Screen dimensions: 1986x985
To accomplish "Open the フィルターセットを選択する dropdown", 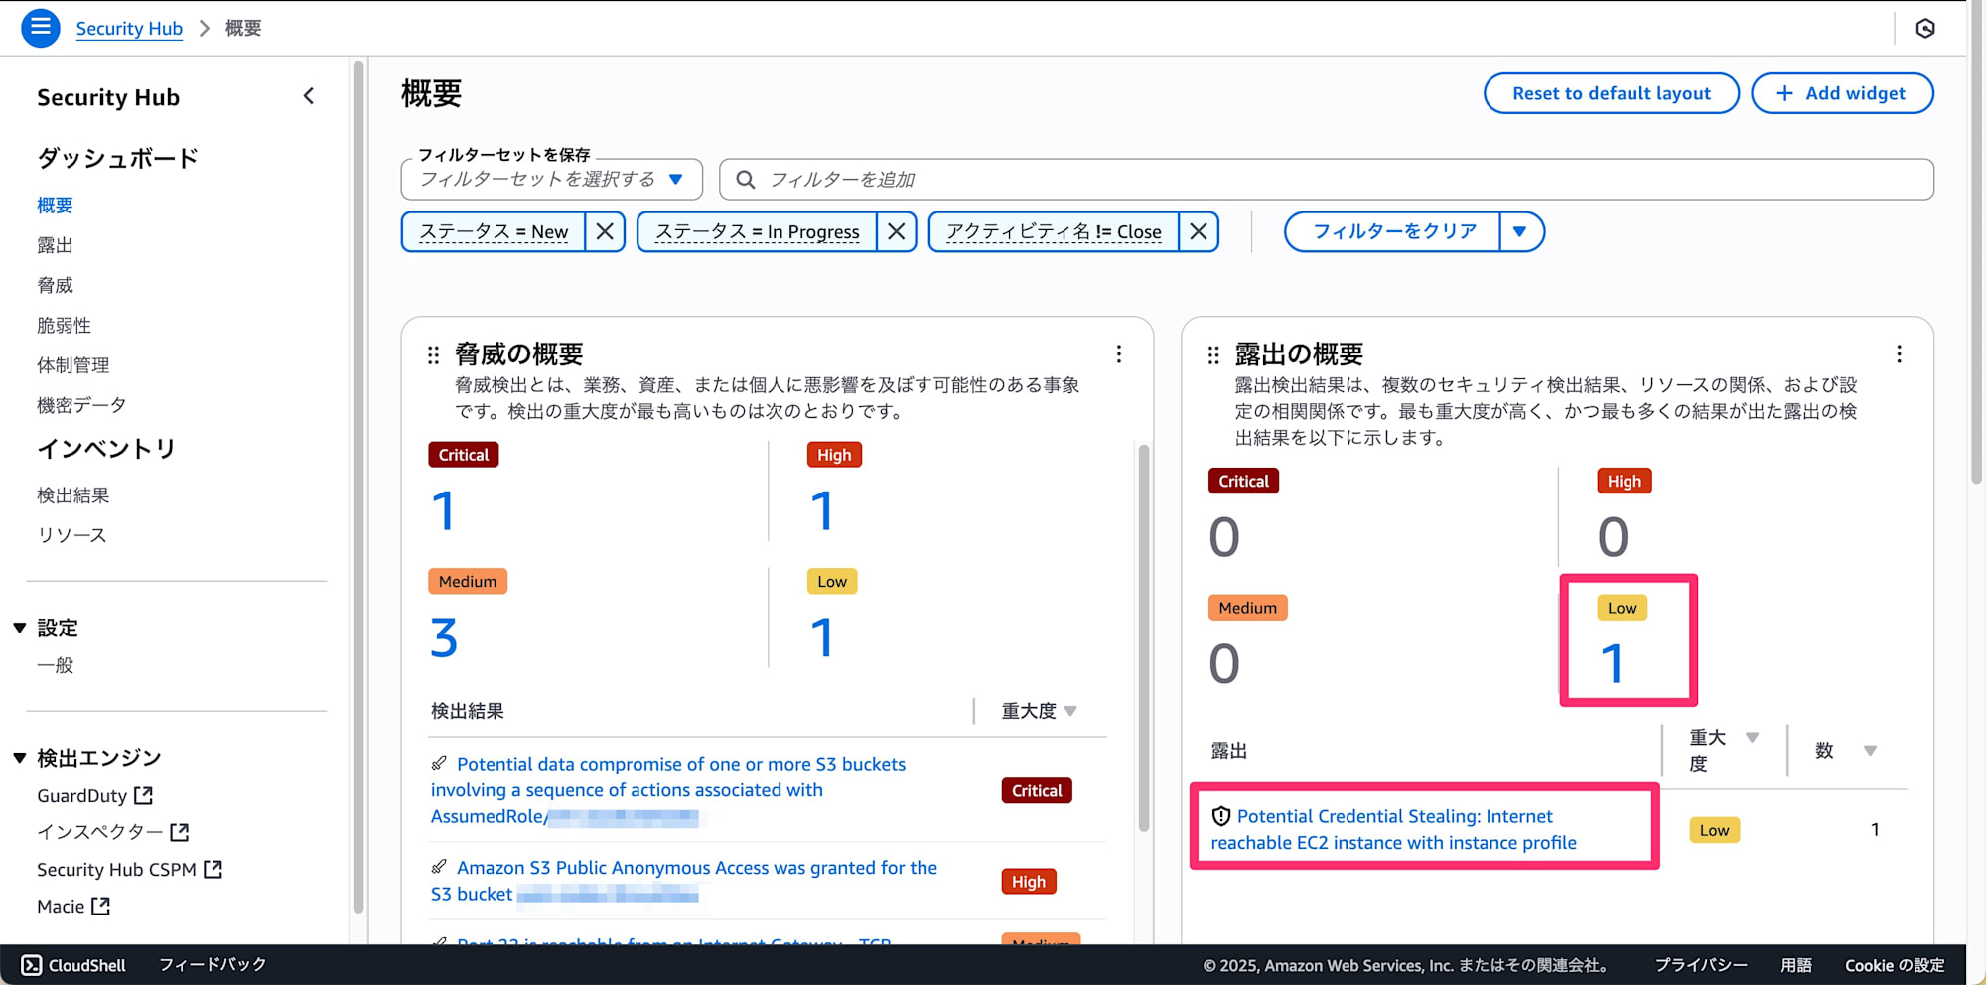I will point(551,179).
